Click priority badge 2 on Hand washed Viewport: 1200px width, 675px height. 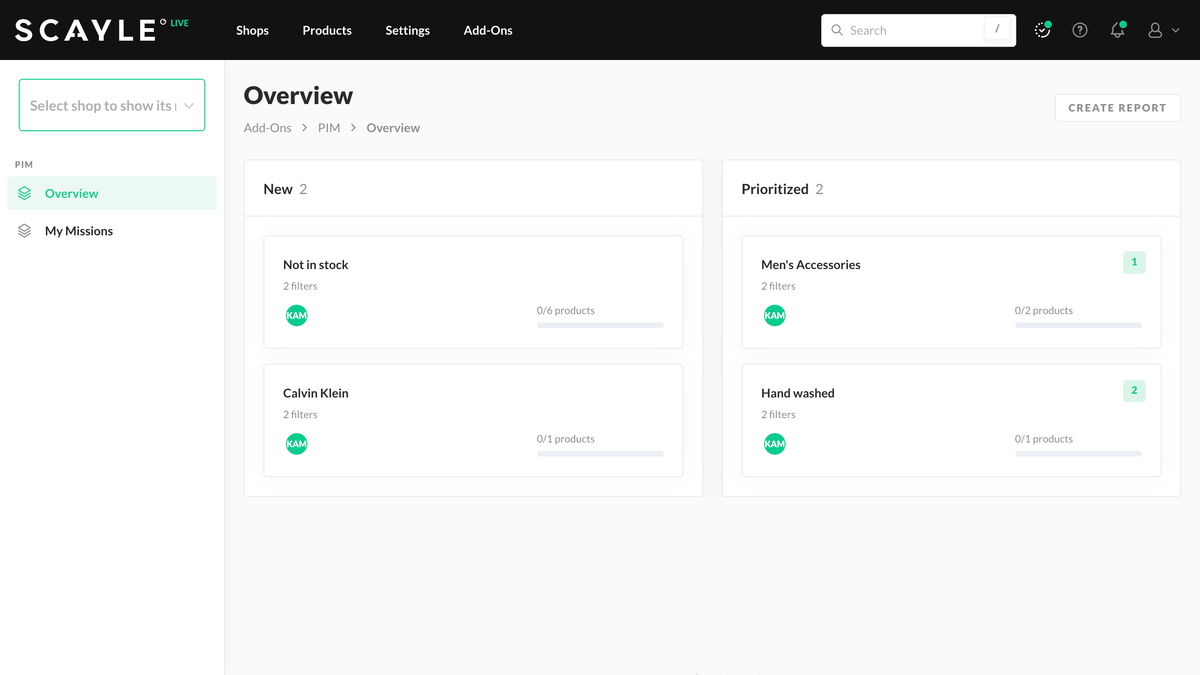[1134, 390]
